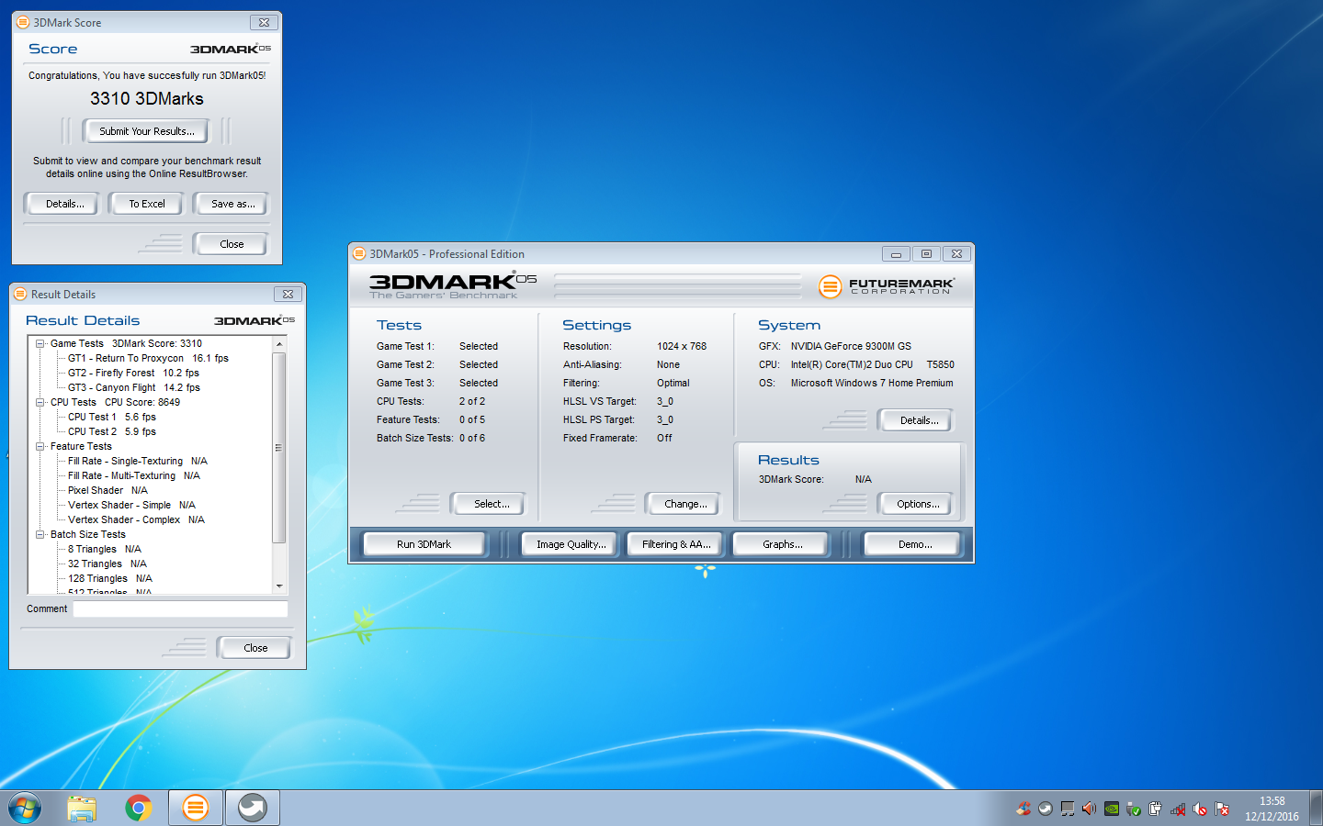Close the 3DMark Score dialog with the Close button
The width and height of the screenshot is (1323, 826).
(232, 244)
